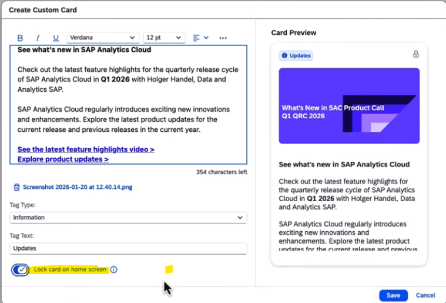This screenshot has height=303, width=446.
Task: Apply italic formatting to text
Action: (x=38, y=38)
